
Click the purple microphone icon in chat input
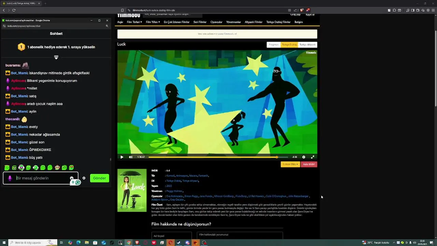pos(10,178)
